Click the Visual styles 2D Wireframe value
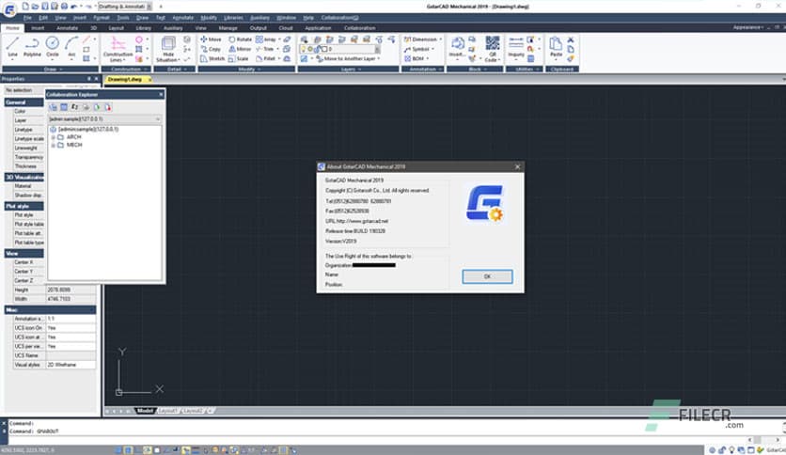 point(71,365)
